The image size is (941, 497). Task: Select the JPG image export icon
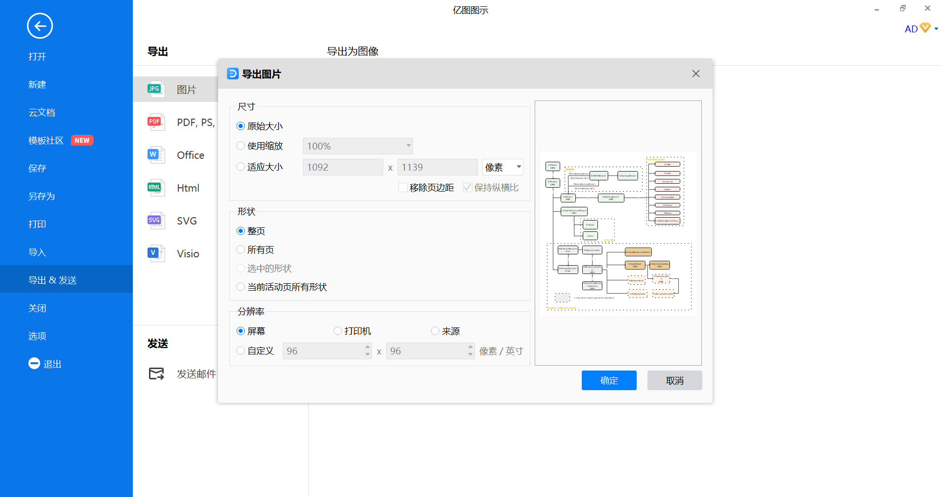156,89
